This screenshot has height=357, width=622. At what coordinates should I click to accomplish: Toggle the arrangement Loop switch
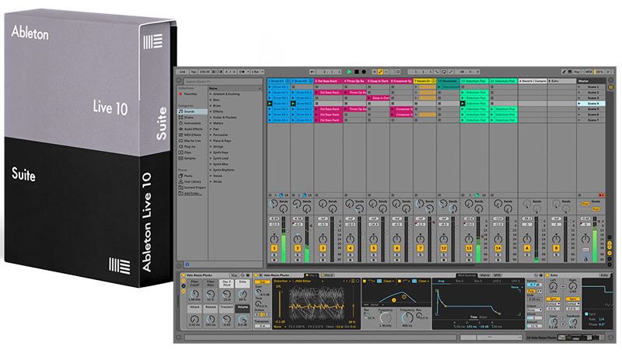[443, 72]
